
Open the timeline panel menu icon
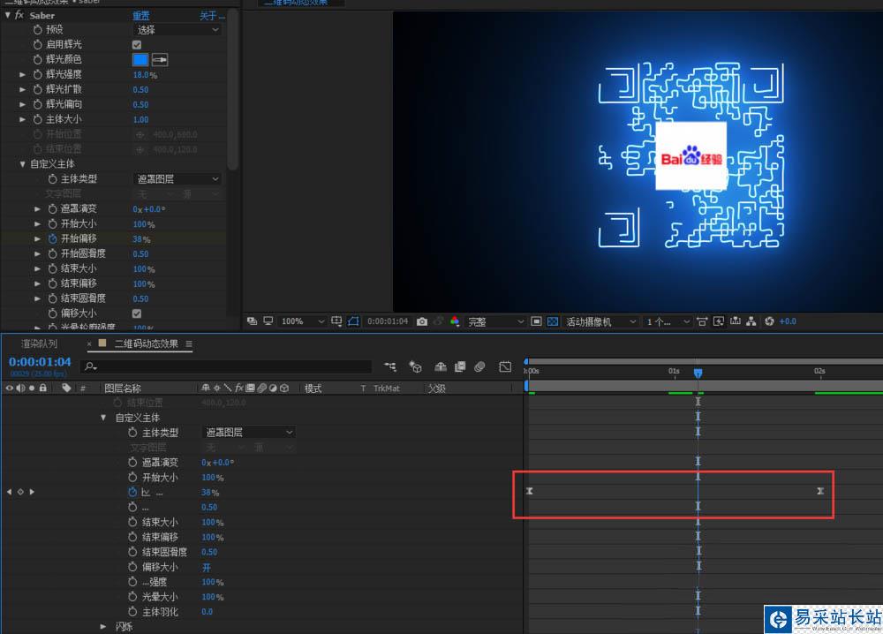pos(189,344)
